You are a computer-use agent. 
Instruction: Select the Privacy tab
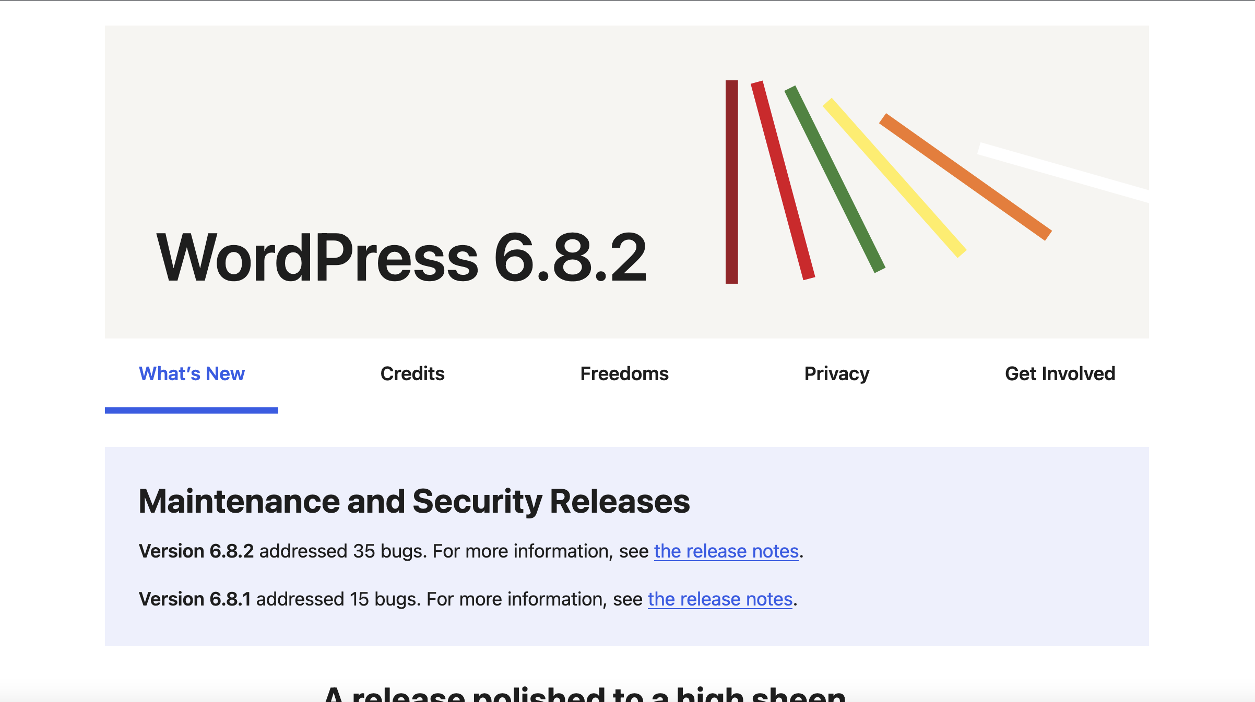point(836,373)
